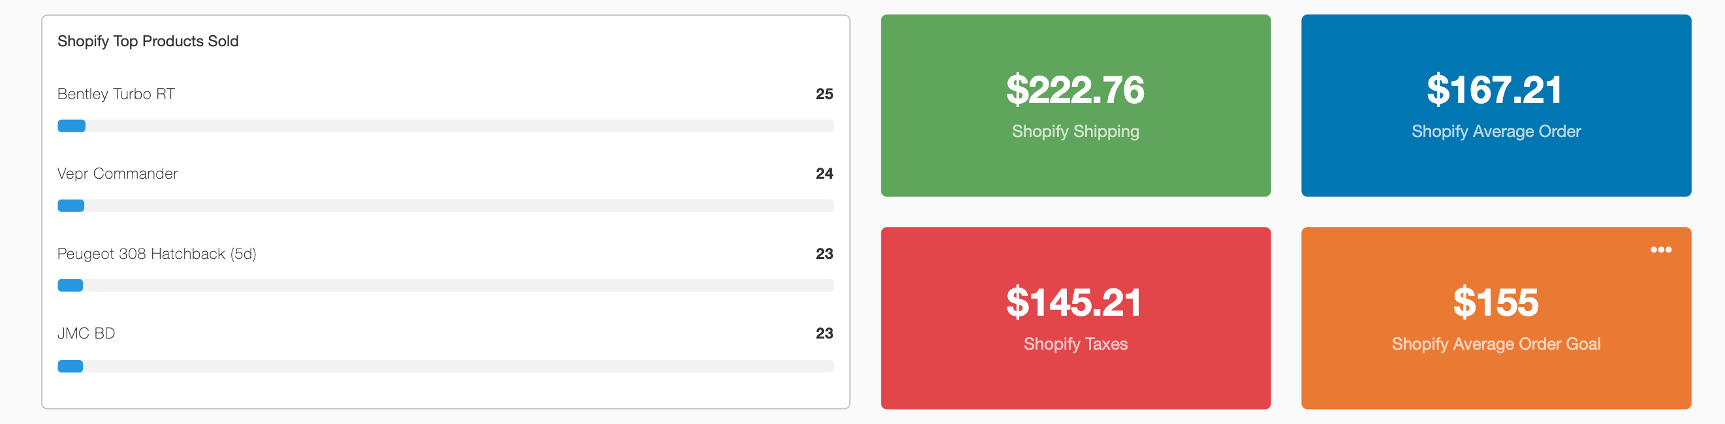Open the three-dot menu on orange goal card
The image size is (1725, 424).
(1661, 249)
